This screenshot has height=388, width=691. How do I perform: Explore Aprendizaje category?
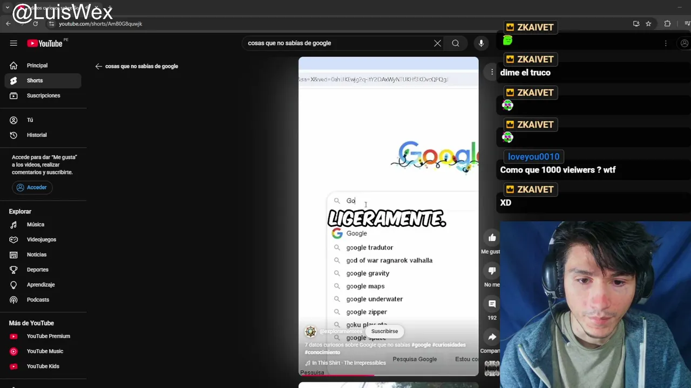(43, 285)
